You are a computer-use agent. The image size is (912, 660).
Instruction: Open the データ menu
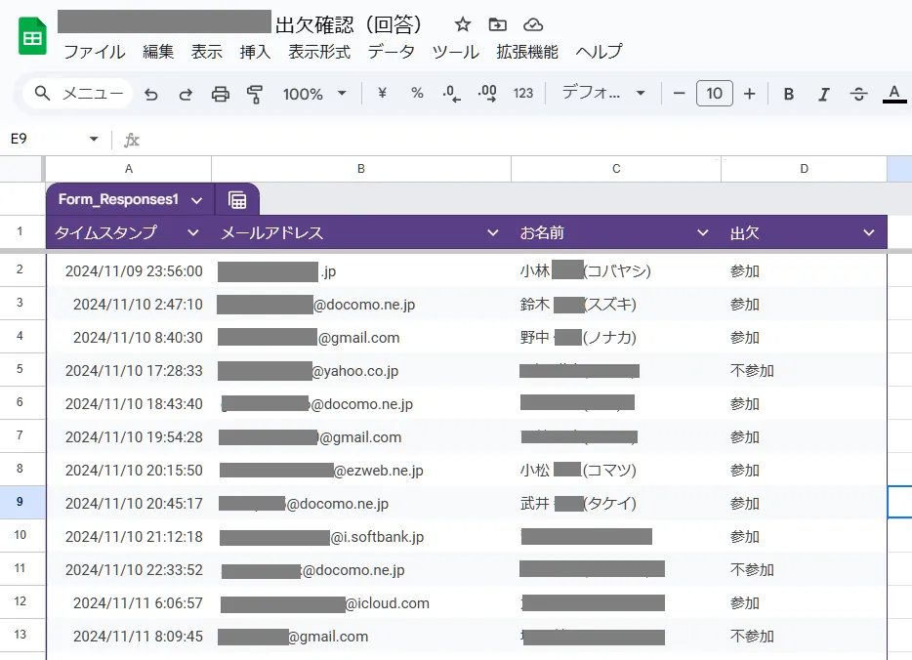[x=391, y=52]
